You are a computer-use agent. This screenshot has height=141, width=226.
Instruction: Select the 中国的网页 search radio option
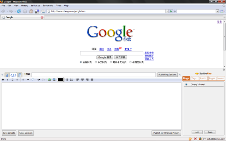coord(130,62)
